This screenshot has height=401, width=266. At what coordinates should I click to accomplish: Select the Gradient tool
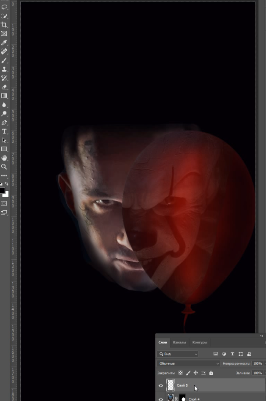(x=4, y=95)
